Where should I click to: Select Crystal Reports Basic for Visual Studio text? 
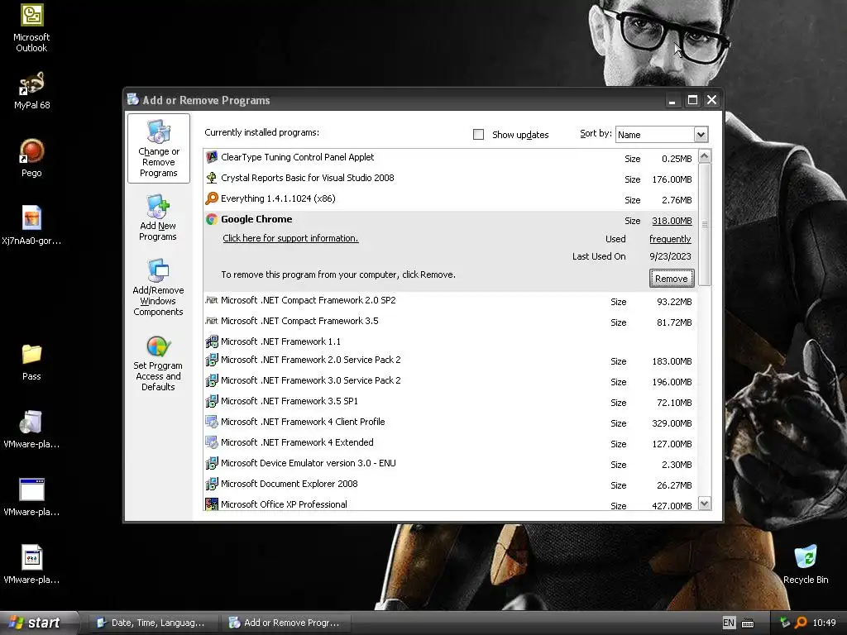(x=308, y=178)
